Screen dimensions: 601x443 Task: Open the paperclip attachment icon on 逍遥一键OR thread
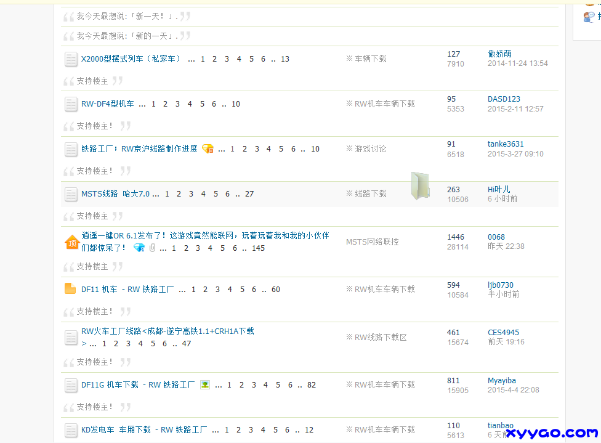pos(152,248)
